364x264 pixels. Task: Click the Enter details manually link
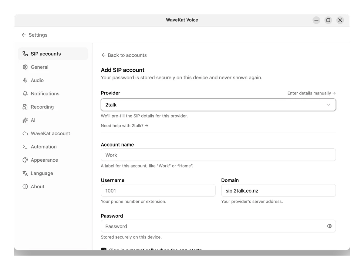pyautogui.click(x=312, y=93)
